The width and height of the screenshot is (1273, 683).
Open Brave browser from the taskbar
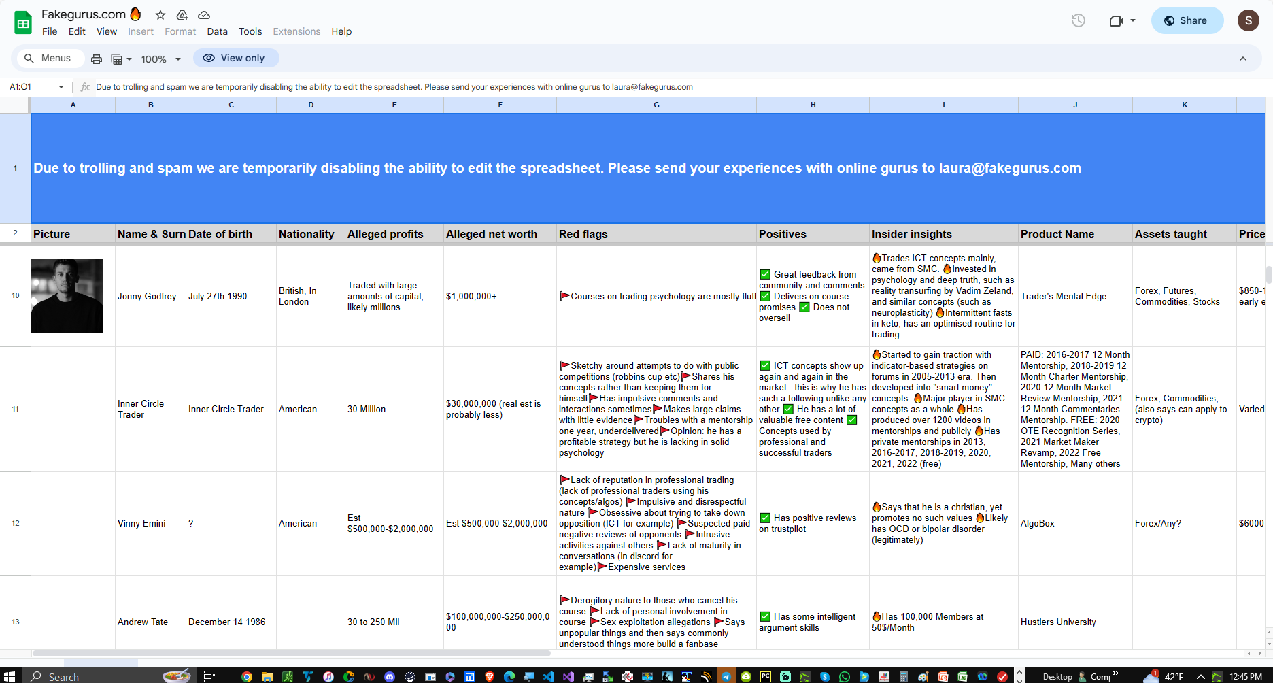coord(490,676)
